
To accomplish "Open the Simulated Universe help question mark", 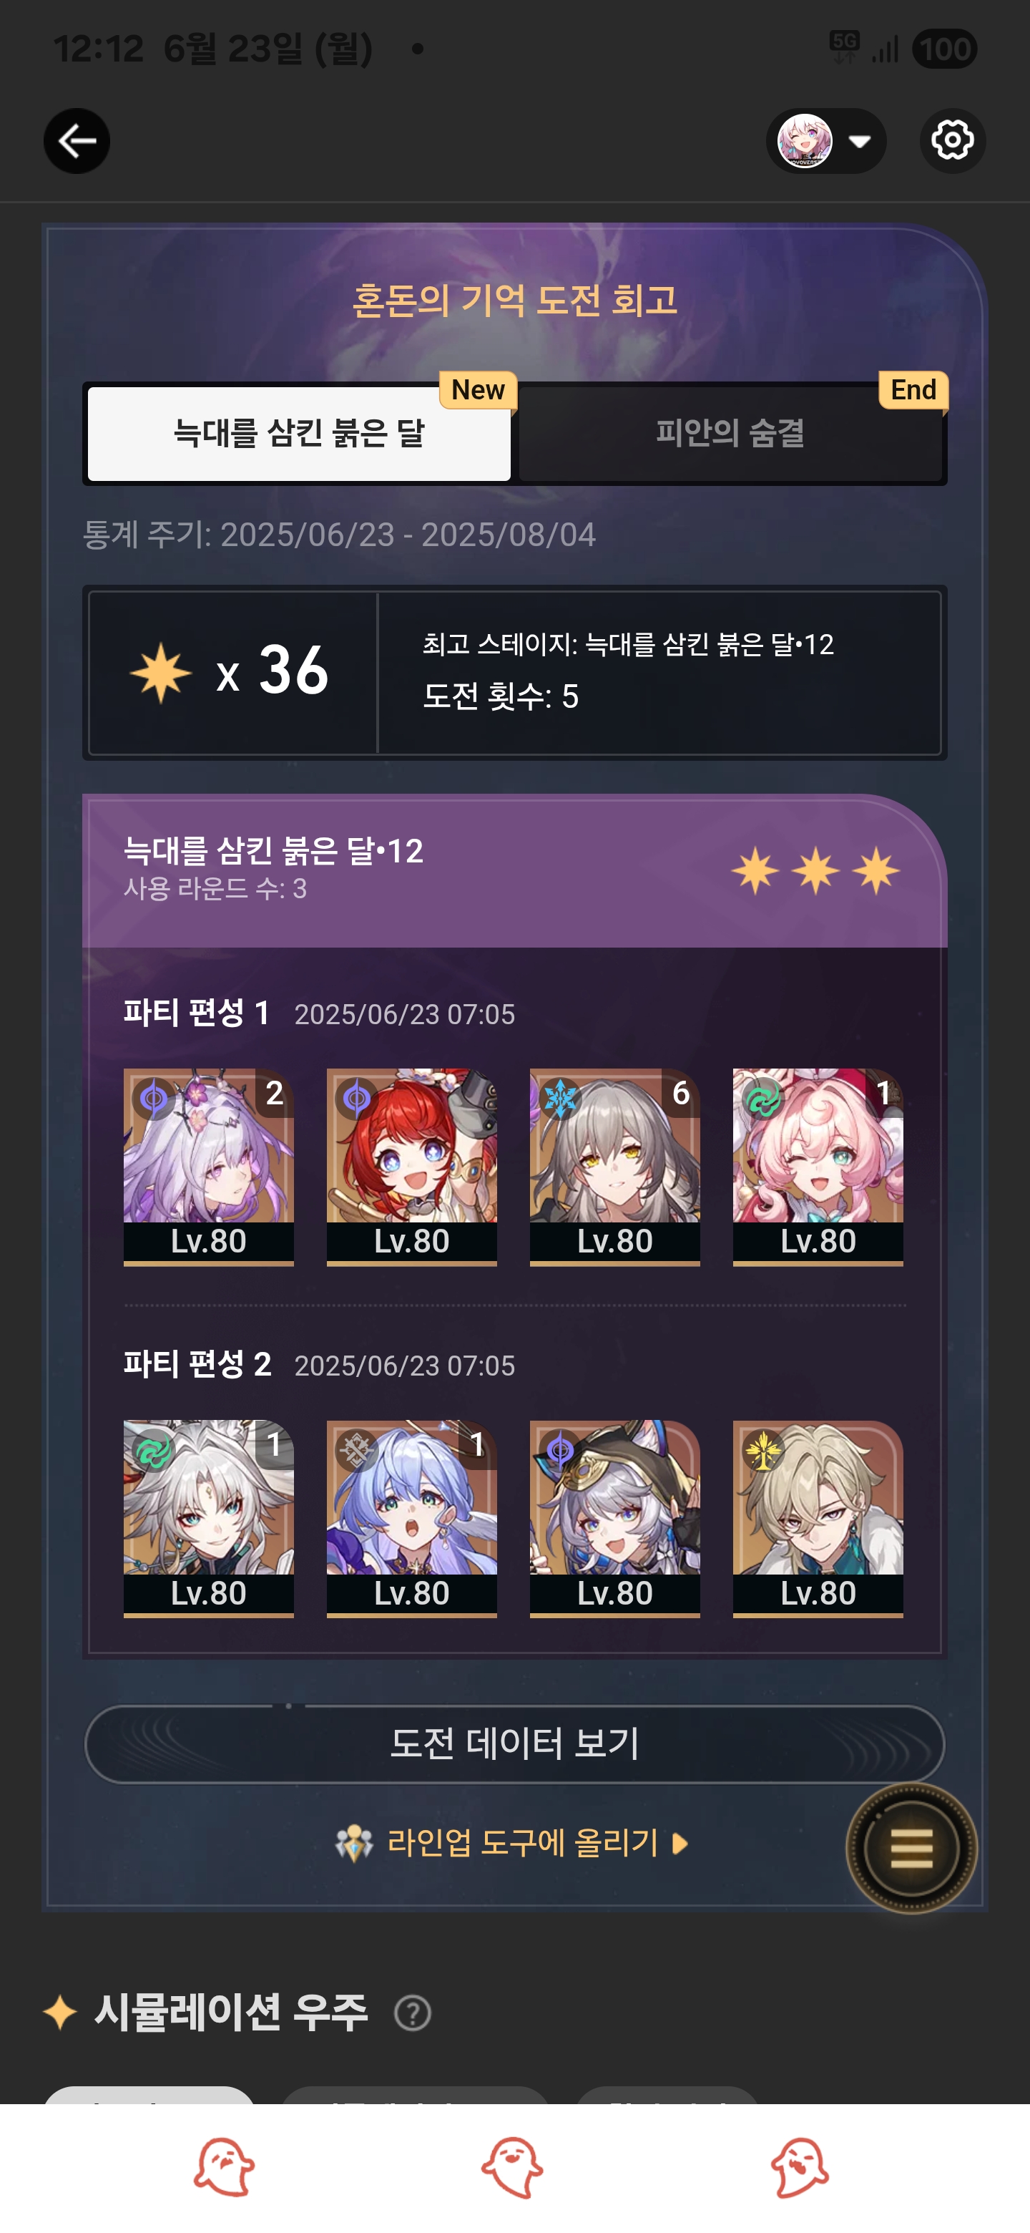I will tap(412, 2013).
